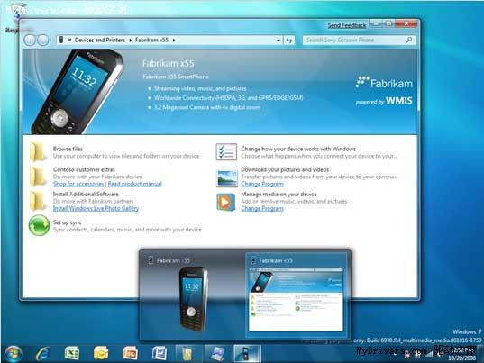The width and height of the screenshot is (484, 363).
Task: Click the Windows Start orb
Action: 14,354
